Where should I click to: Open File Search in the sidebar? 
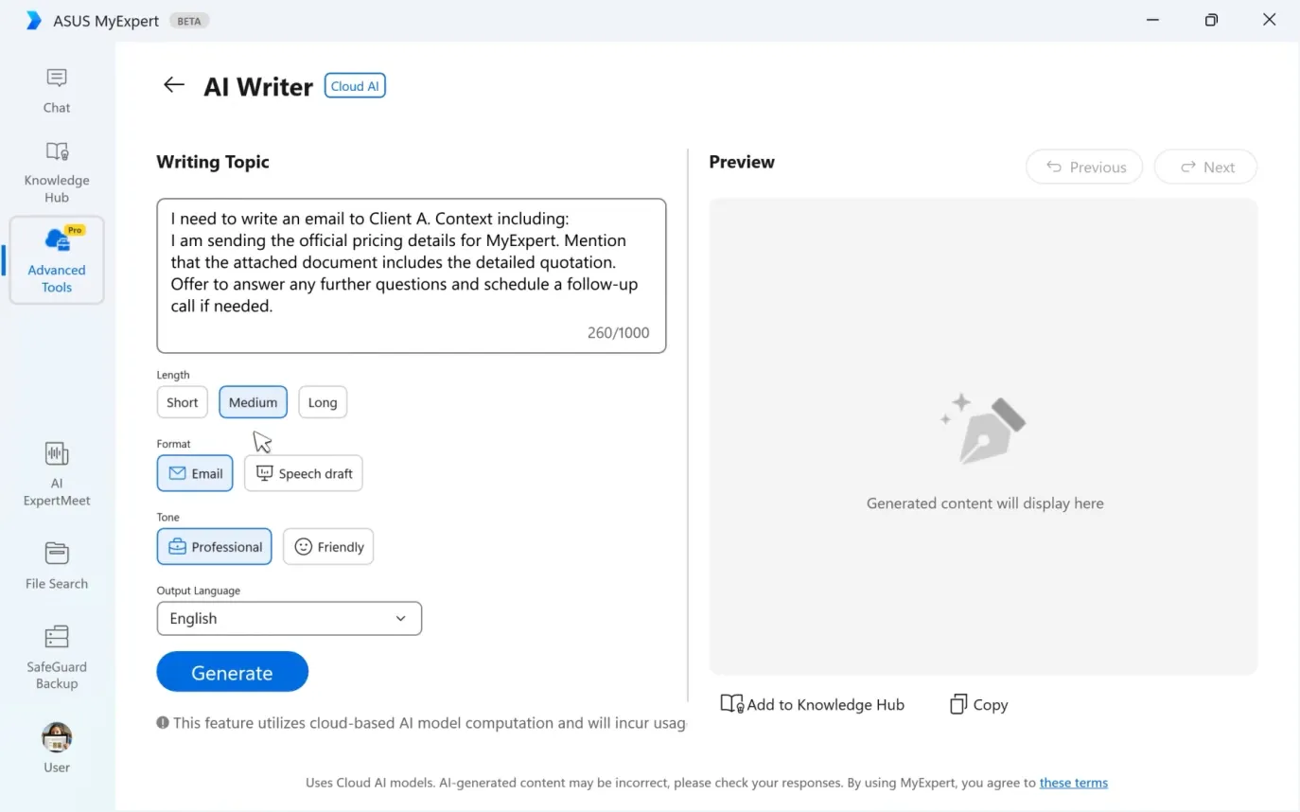tap(57, 566)
